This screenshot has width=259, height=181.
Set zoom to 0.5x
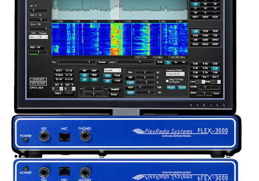(160, 62)
